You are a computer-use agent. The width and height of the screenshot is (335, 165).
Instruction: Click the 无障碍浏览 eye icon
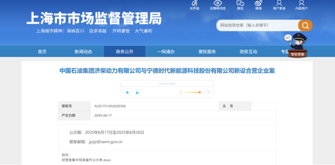(218, 3)
